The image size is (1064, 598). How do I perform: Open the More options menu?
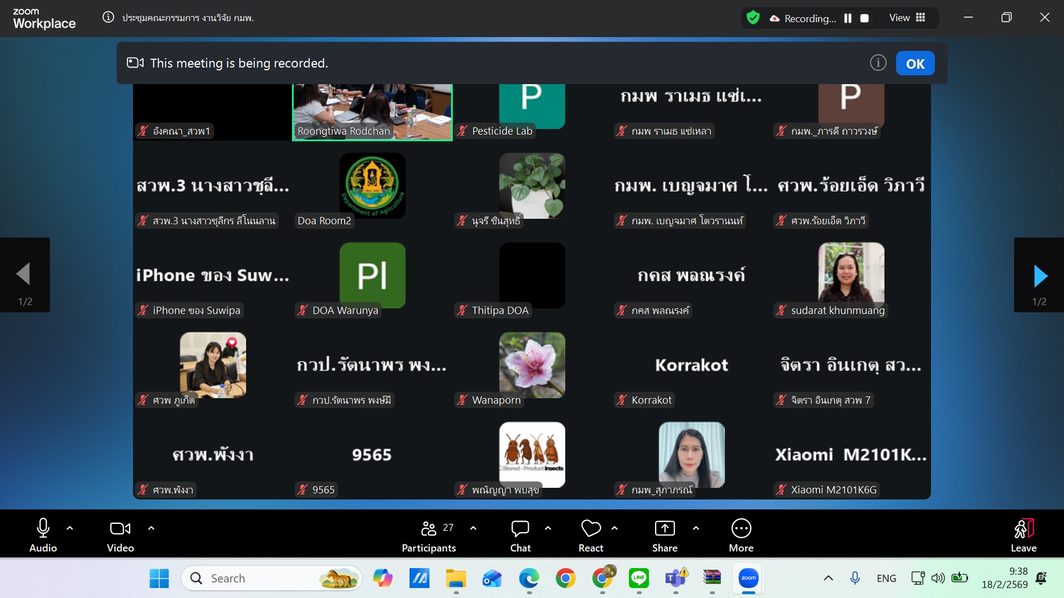(x=741, y=535)
